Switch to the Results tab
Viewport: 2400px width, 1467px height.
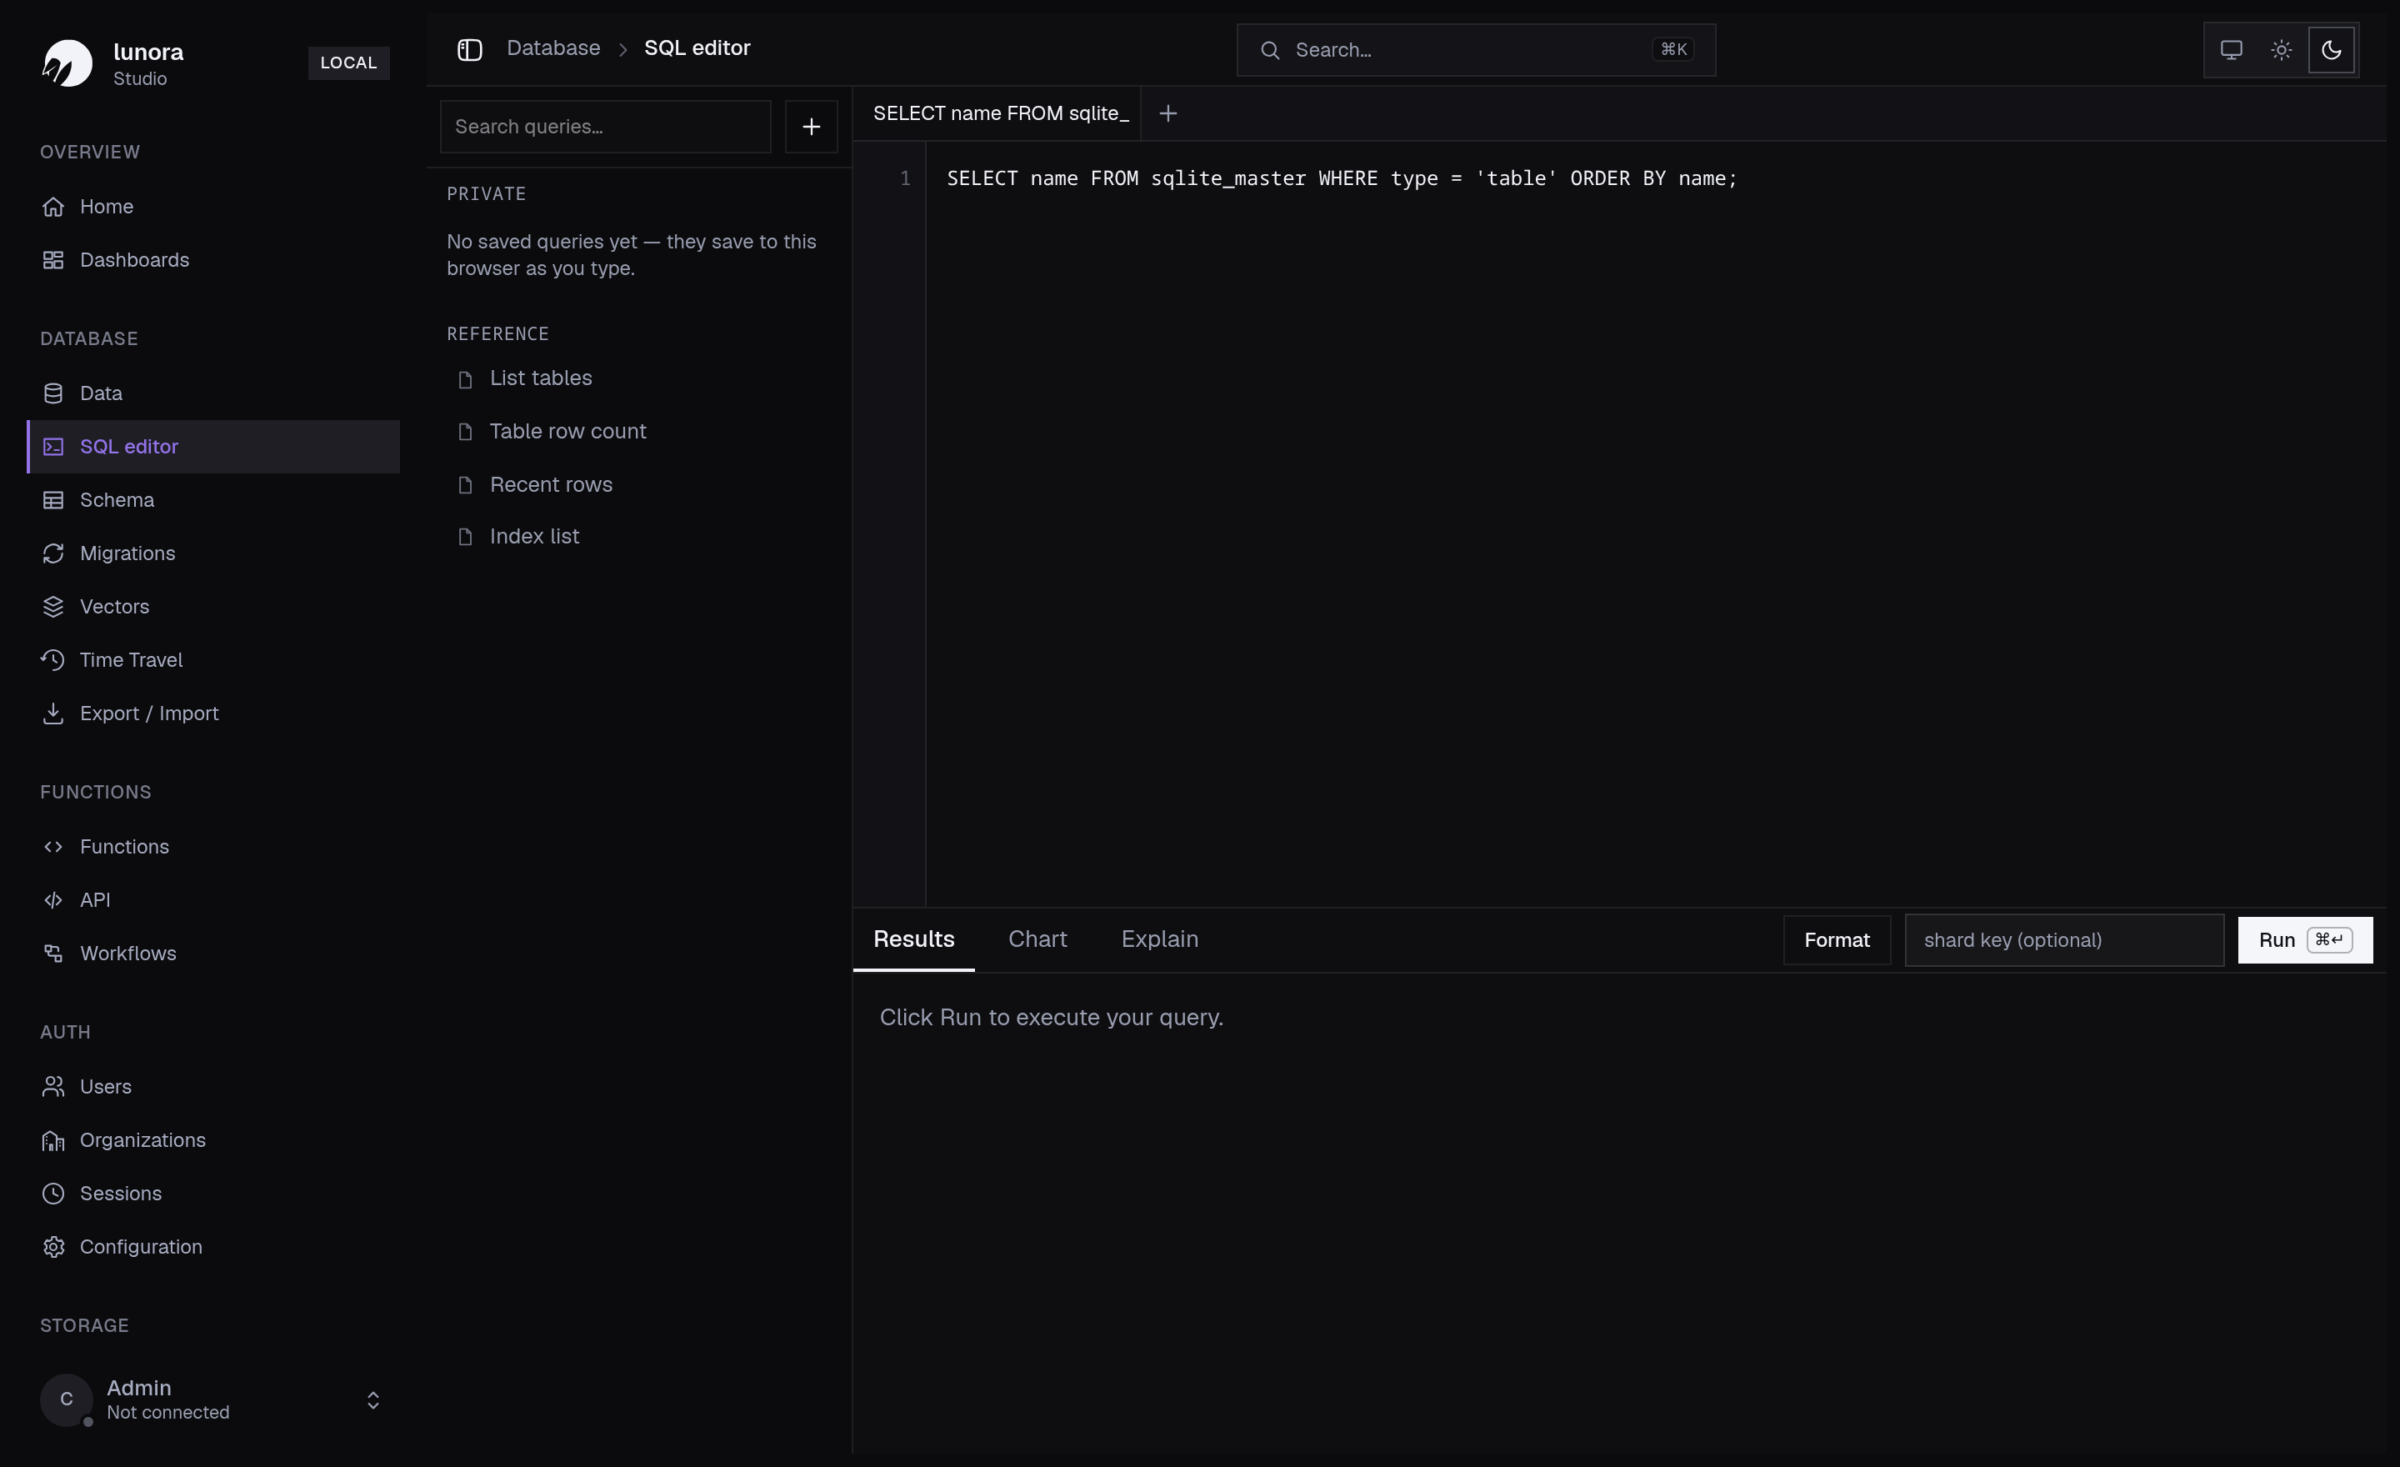pyautogui.click(x=913, y=940)
